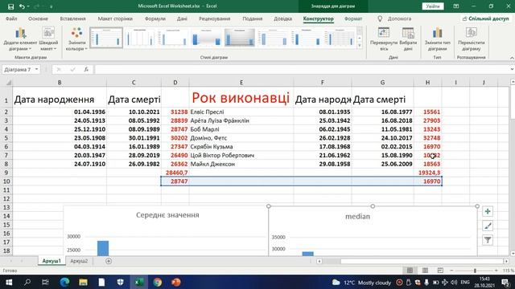Viewport: 515px width, 289px height.
Task: Open the Довідка tab
Action: tap(282, 18)
